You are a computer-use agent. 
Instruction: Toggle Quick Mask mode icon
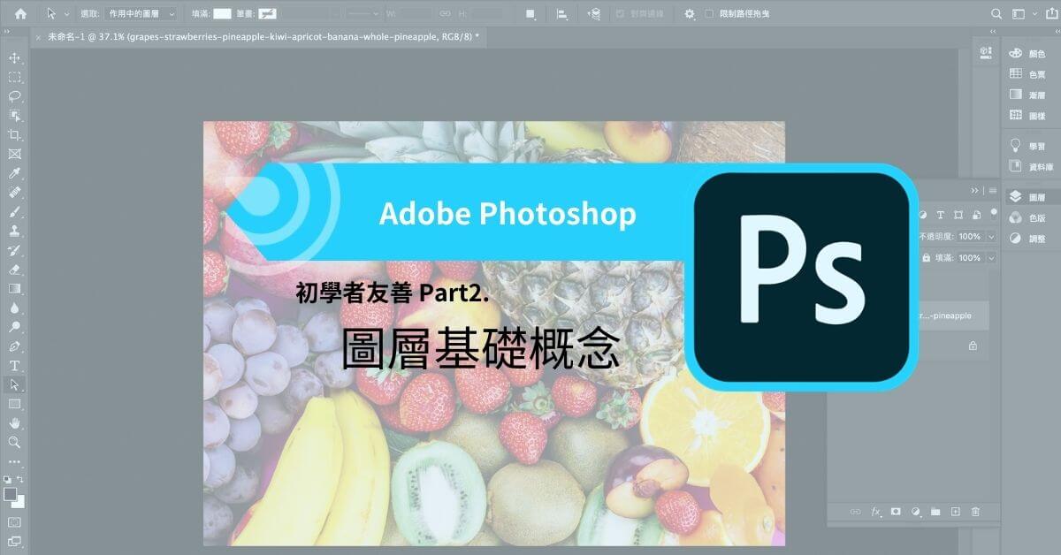(14, 521)
